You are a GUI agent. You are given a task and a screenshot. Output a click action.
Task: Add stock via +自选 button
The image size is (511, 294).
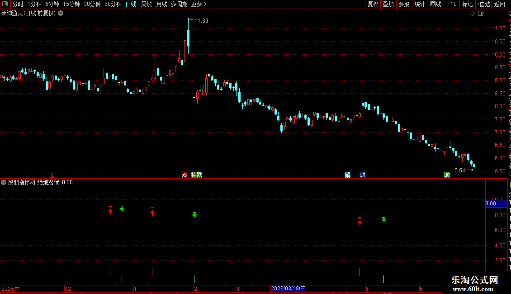pos(483,4)
